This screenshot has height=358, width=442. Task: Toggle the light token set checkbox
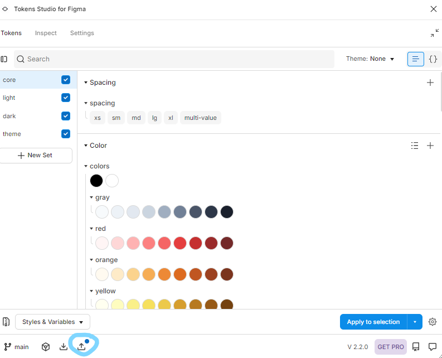coord(66,98)
